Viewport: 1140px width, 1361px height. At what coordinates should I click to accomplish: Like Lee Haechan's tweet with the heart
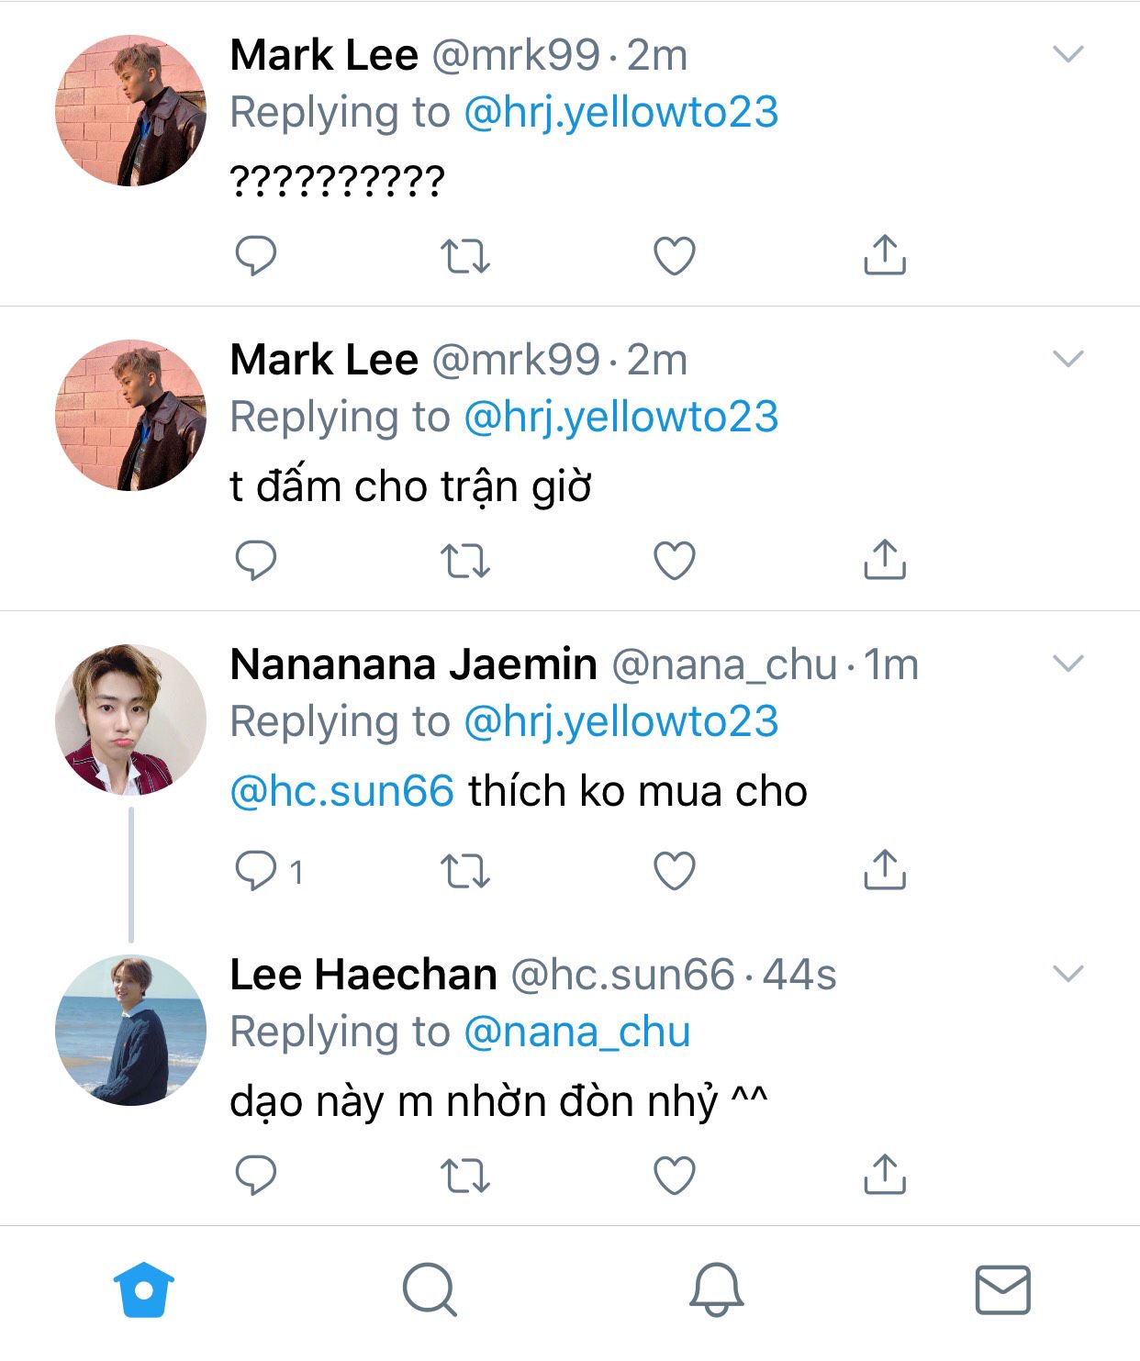[675, 1176]
